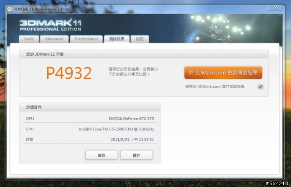Go to the 測試結果 results tab
Image resolution: width=291 pixels, height=187 pixels.
coord(117,39)
